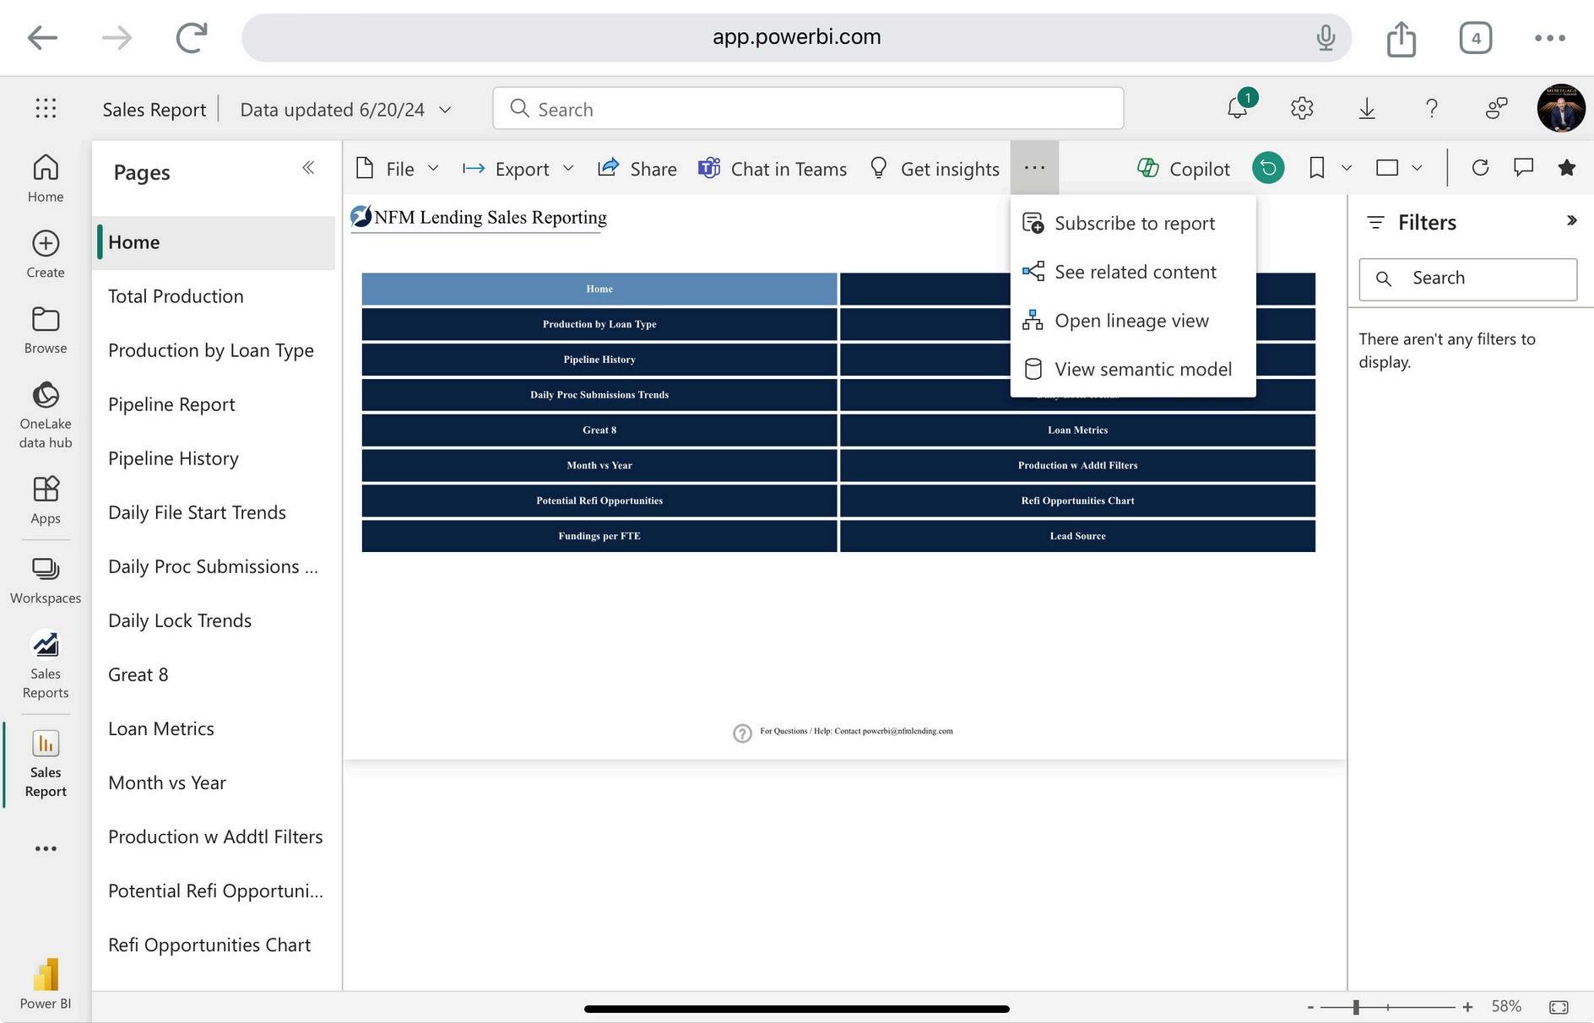Click the download icon in header
The height and width of the screenshot is (1023, 1594).
tap(1367, 108)
